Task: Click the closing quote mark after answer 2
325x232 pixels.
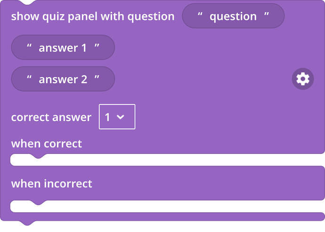Action: click(x=97, y=77)
